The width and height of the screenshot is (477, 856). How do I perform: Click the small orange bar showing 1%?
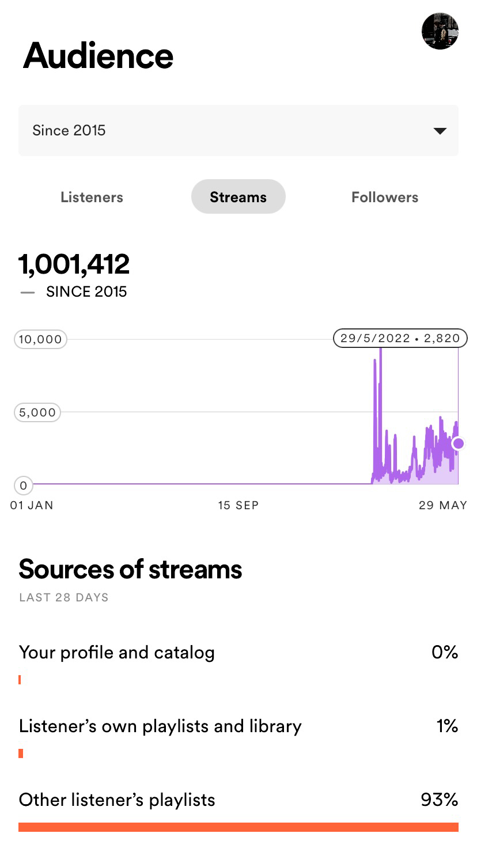click(21, 753)
